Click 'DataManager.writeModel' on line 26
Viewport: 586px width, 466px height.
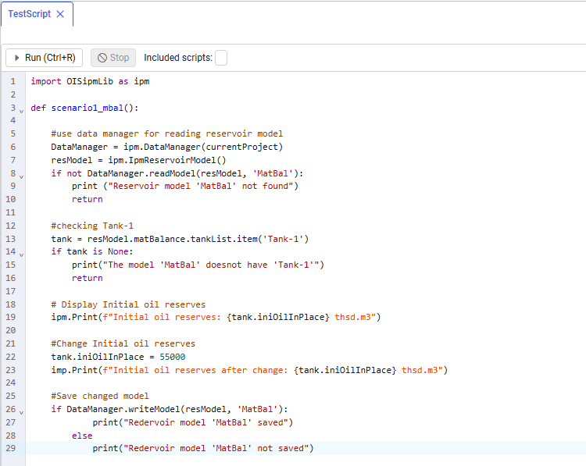click(123, 410)
